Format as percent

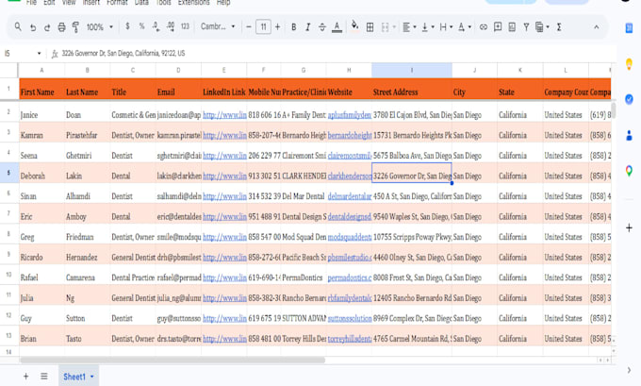pyautogui.click(x=141, y=26)
